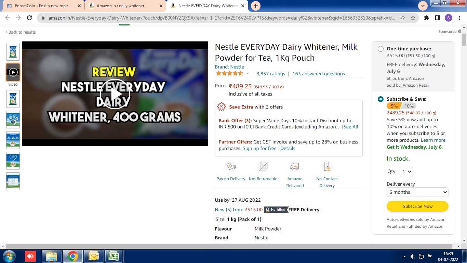Open the Qty dropdown
This screenshot has height=263, width=467.
[406, 172]
